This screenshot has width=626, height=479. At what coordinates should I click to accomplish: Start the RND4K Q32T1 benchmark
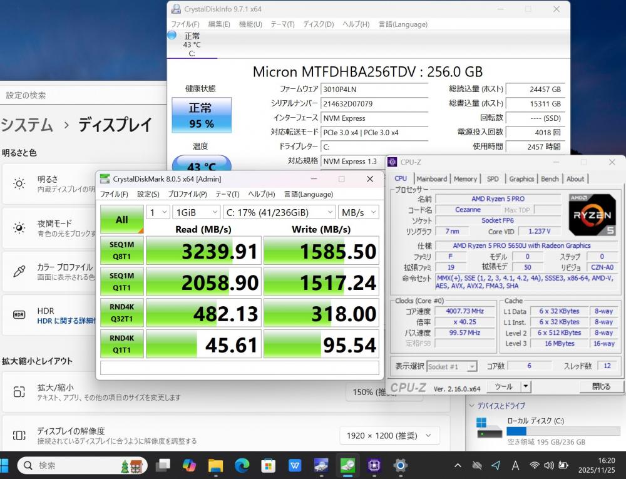[x=121, y=313]
